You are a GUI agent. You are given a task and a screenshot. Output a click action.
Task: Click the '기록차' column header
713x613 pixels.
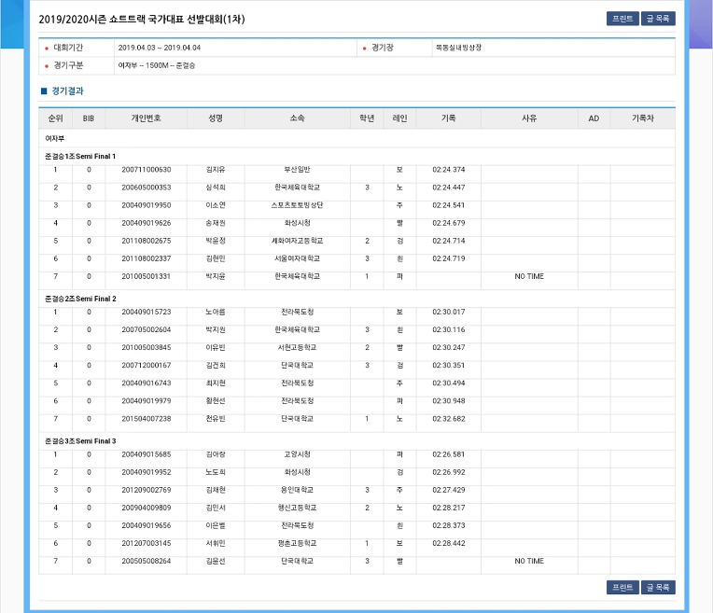[x=642, y=118]
